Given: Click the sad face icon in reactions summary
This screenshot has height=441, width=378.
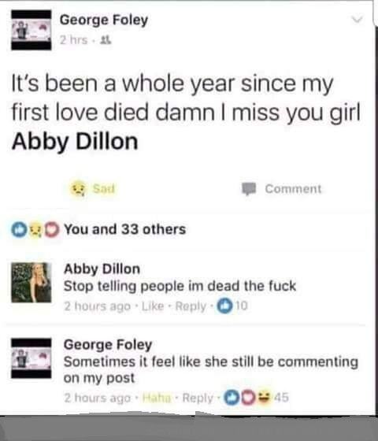Looking at the screenshot, I should click(35, 230).
